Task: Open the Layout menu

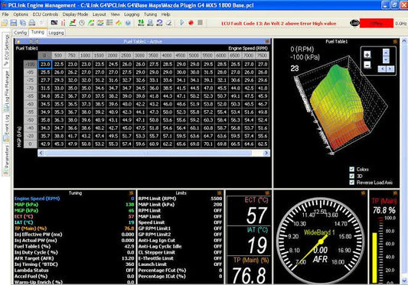Action: pyautogui.click(x=100, y=15)
